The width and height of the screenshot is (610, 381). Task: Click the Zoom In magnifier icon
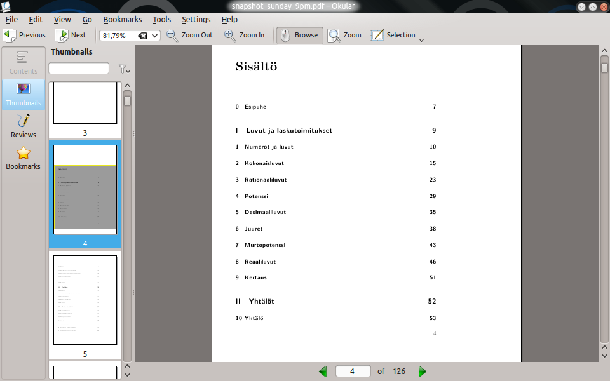(230, 36)
